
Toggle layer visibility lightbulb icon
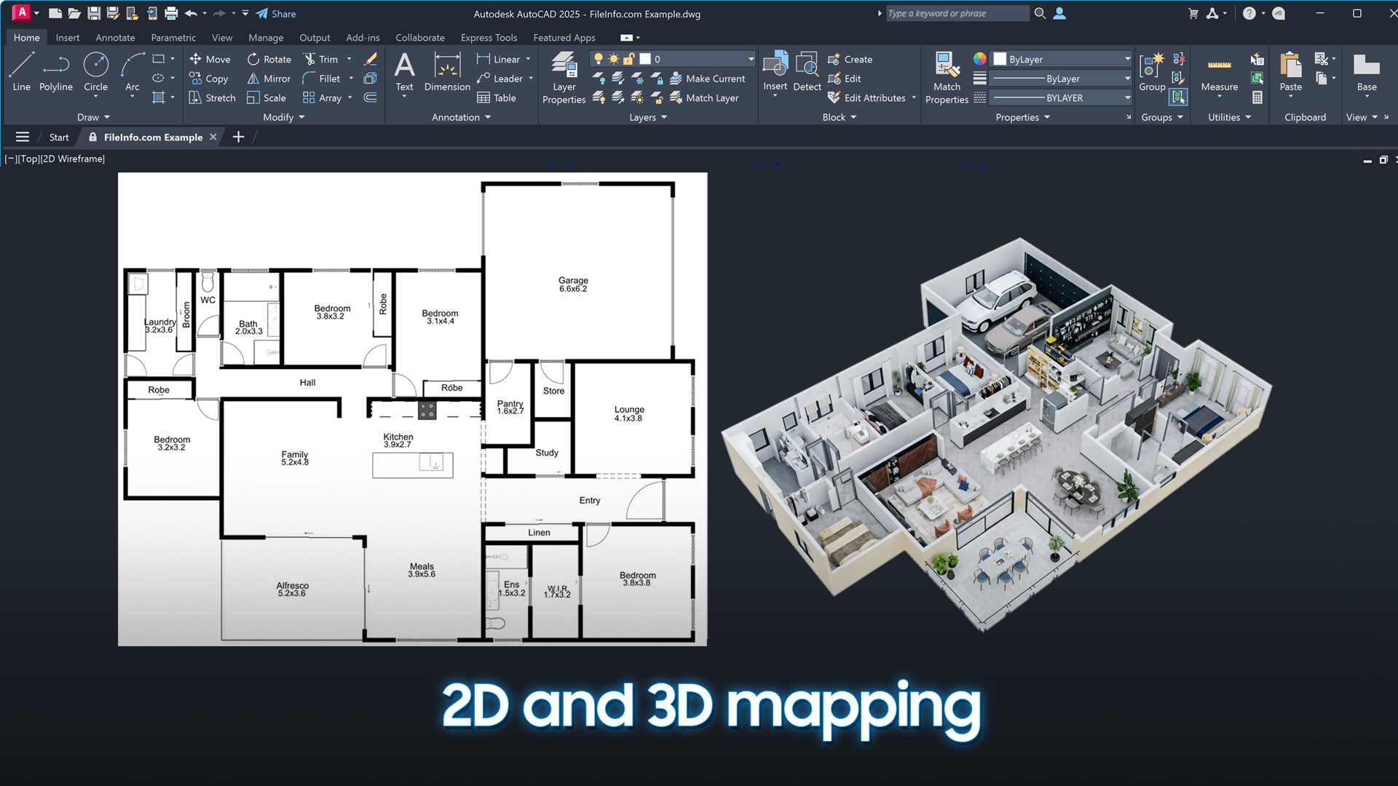(x=599, y=58)
